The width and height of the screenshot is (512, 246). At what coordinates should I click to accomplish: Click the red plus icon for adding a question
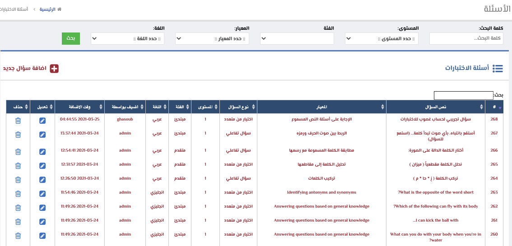click(54, 69)
